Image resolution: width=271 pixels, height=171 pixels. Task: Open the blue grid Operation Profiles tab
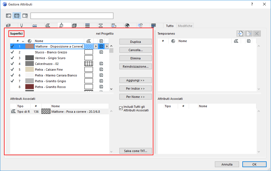[x=154, y=26]
